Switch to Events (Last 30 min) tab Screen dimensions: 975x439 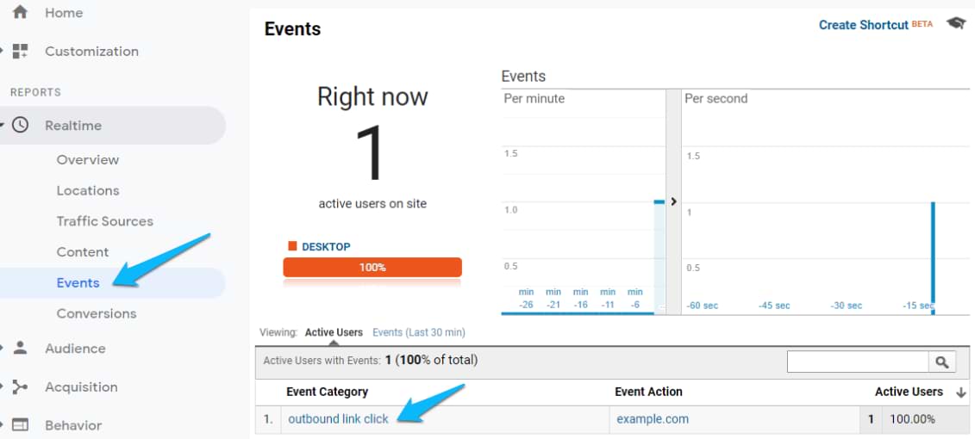[418, 332]
